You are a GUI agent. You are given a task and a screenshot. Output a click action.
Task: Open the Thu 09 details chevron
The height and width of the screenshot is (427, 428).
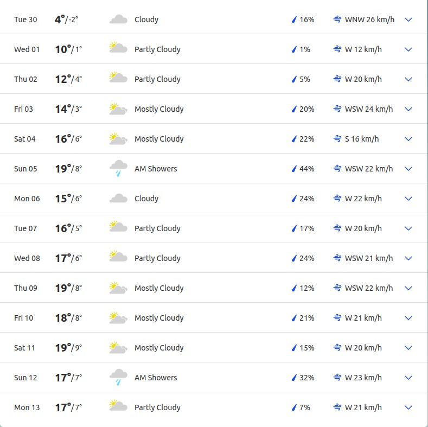(408, 288)
